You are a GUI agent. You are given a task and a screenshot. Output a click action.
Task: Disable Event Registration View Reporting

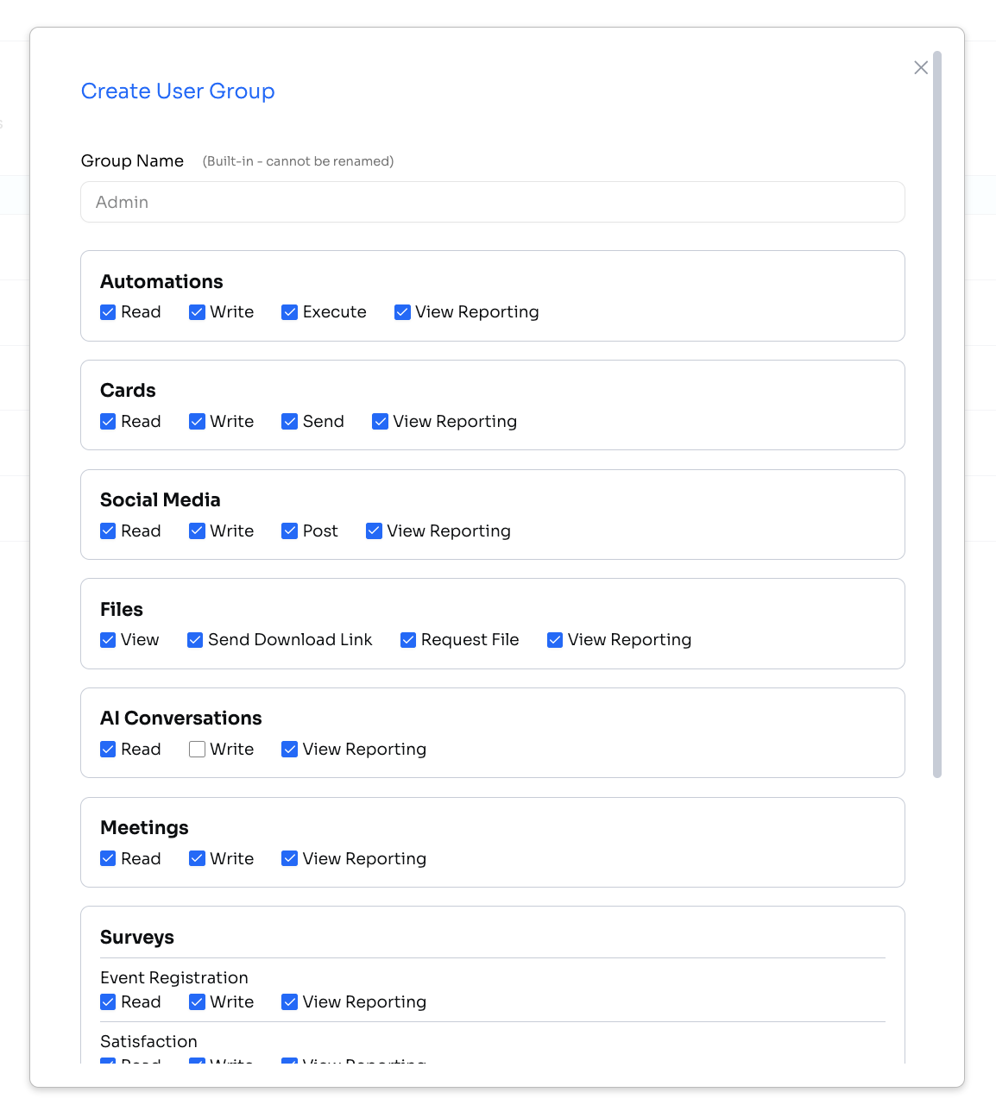coord(290,1001)
